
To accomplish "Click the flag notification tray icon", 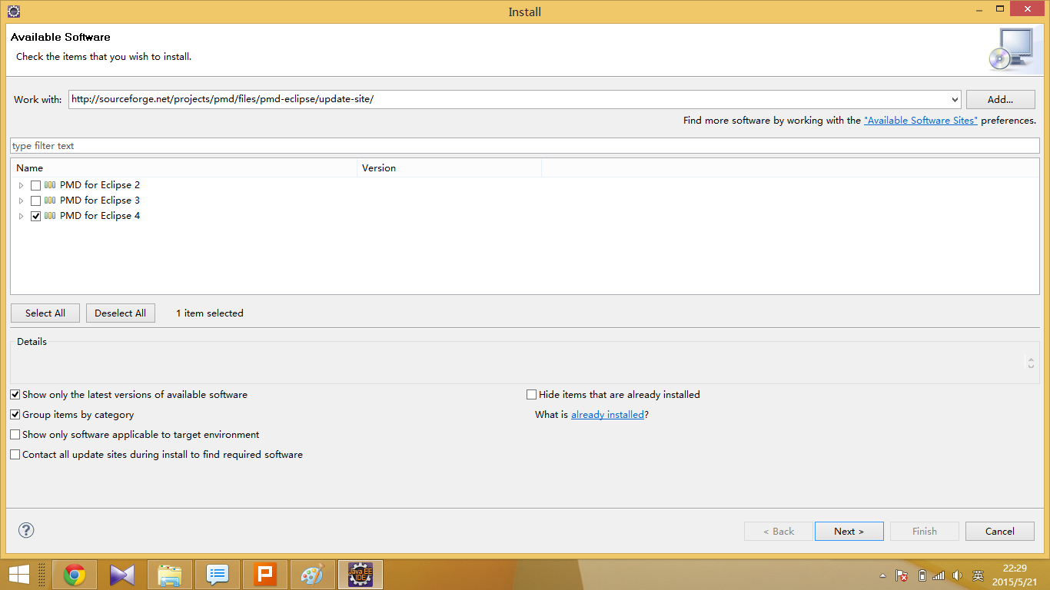I will coord(902,575).
